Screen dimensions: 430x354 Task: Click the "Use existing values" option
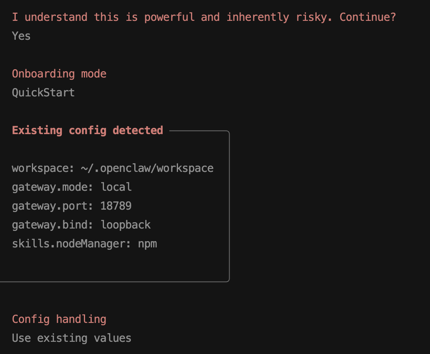click(72, 338)
